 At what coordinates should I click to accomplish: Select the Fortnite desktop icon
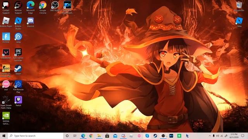6,38
